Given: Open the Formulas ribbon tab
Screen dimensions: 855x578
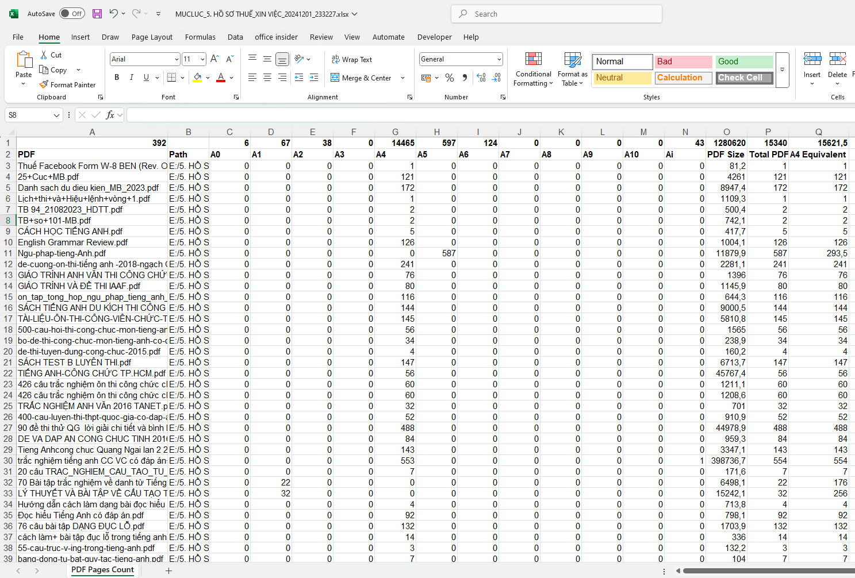Looking at the screenshot, I should click(x=200, y=37).
